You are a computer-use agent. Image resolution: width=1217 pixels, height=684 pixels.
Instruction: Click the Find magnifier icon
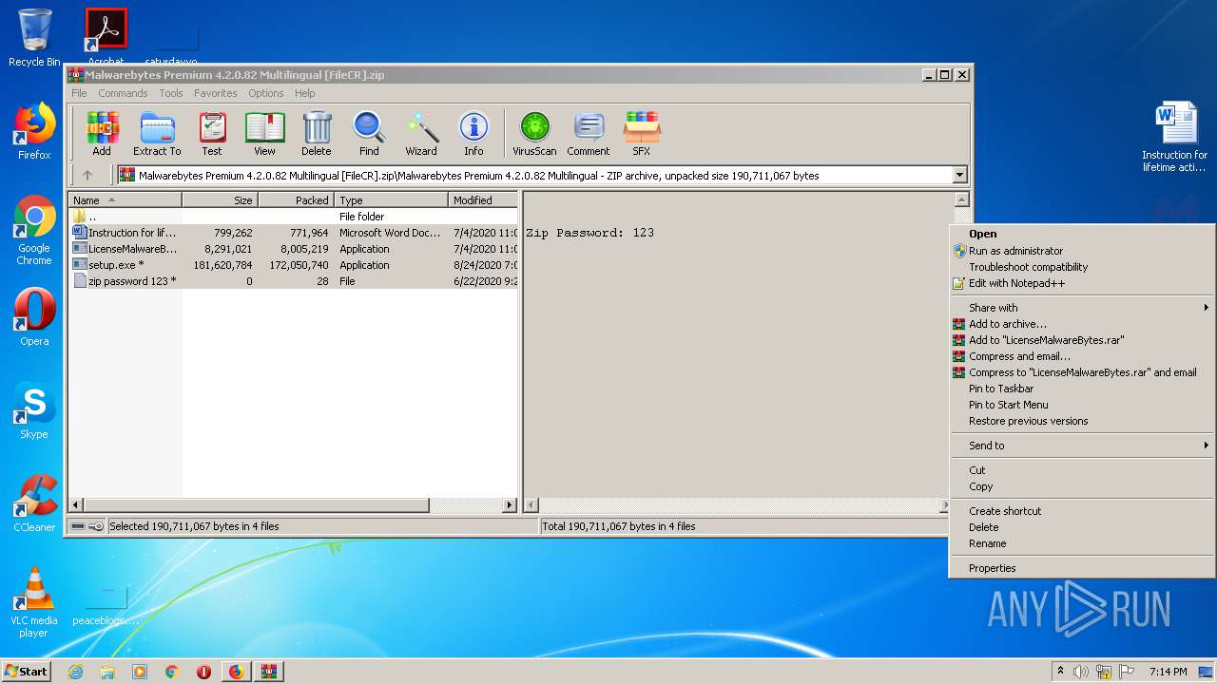369,133
